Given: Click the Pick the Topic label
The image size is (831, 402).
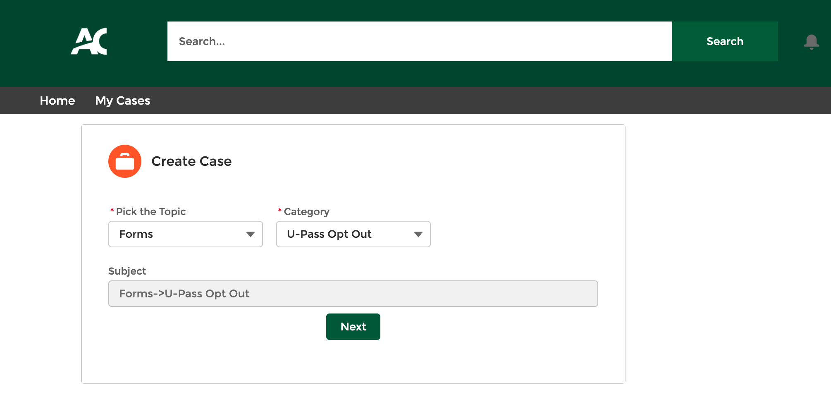Looking at the screenshot, I should tap(151, 212).
